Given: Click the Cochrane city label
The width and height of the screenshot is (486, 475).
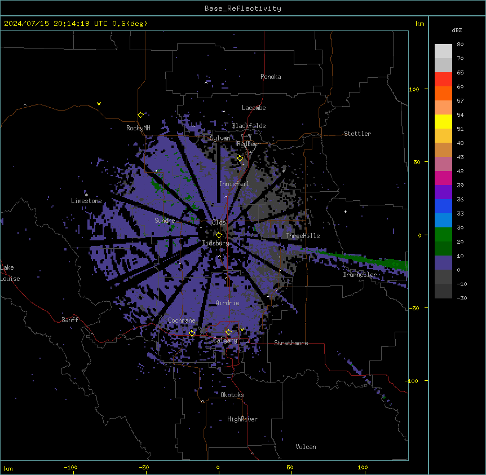Looking at the screenshot, I should (x=182, y=320).
